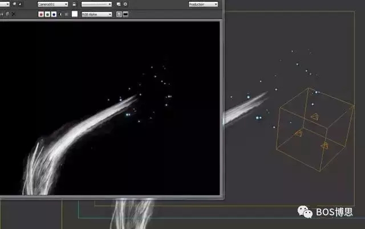Click the environment and effects icon
Screen dimensions: 365x229
[125, 4]
